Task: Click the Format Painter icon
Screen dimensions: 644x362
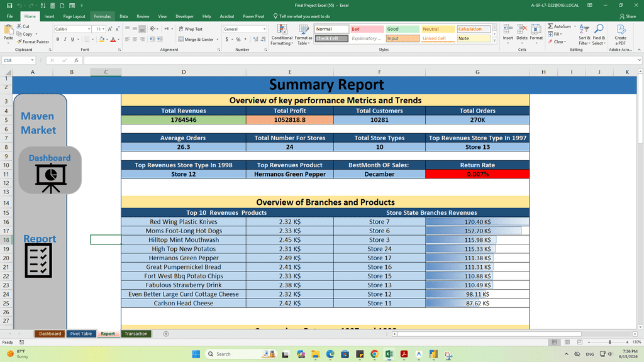Action: pyautogui.click(x=19, y=41)
